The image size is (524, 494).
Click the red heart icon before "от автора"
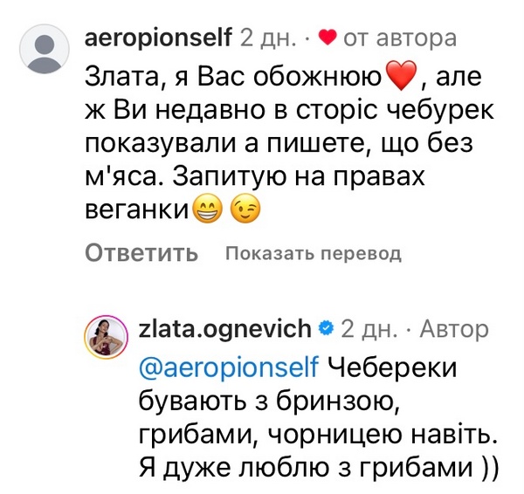pos(327,38)
